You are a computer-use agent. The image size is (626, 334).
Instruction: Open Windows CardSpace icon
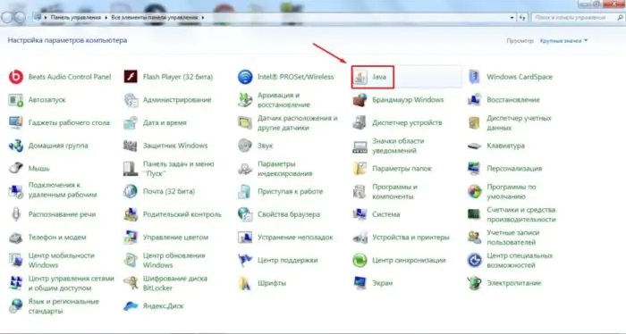[x=474, y=77]
